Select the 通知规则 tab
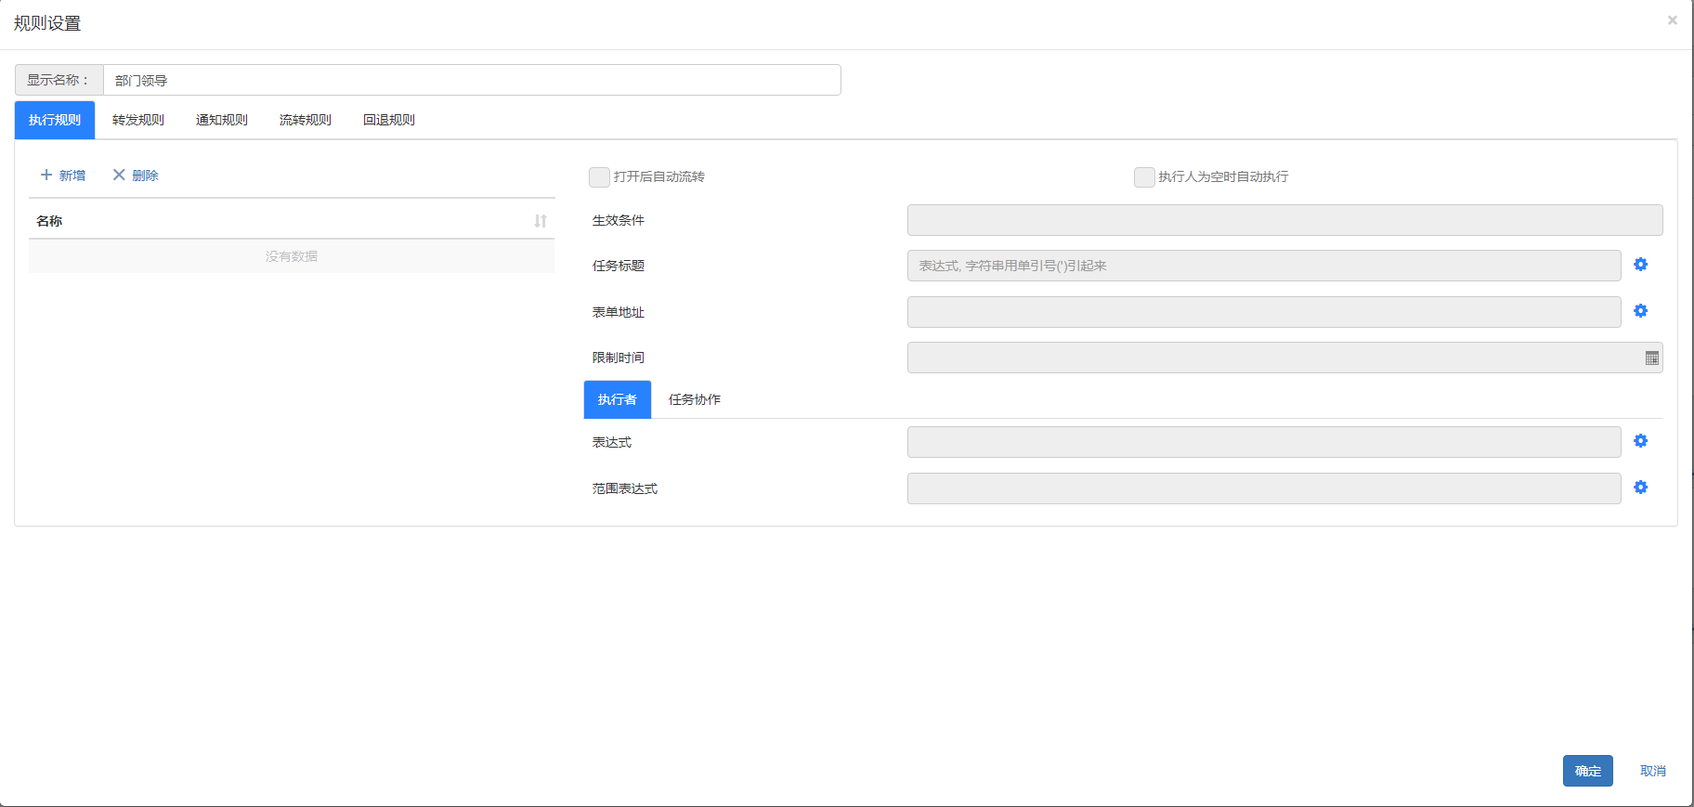The width and height of the screenshot is (1694, 807). pyautogui.click(x=222, y=120)
